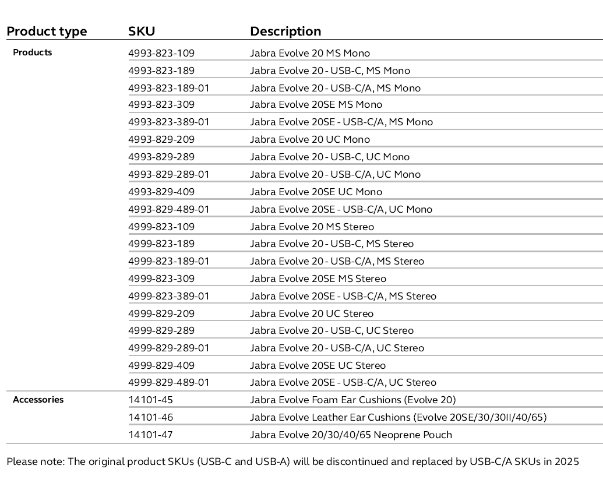
Task: Click Jabra Evolve 20 - USB-C, UC Mono
Action: click(330, 157)
